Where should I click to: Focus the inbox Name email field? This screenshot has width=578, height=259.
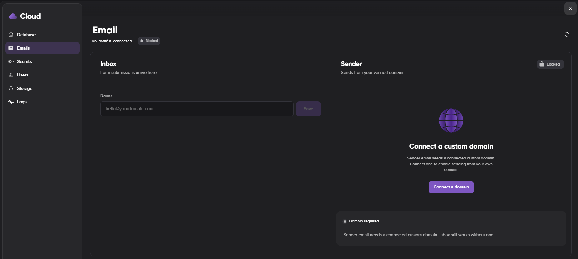click(197, 109)
